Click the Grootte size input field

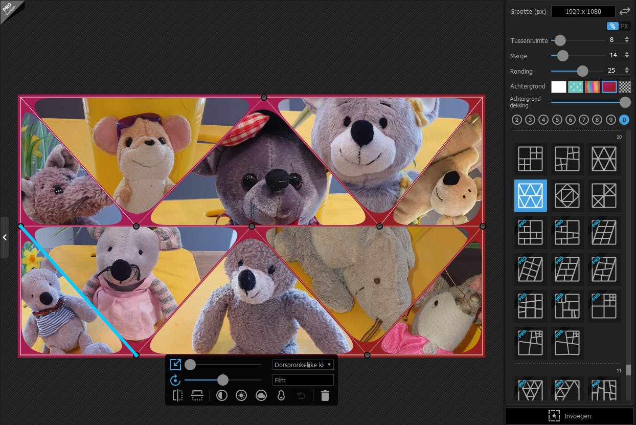(583, 11)
